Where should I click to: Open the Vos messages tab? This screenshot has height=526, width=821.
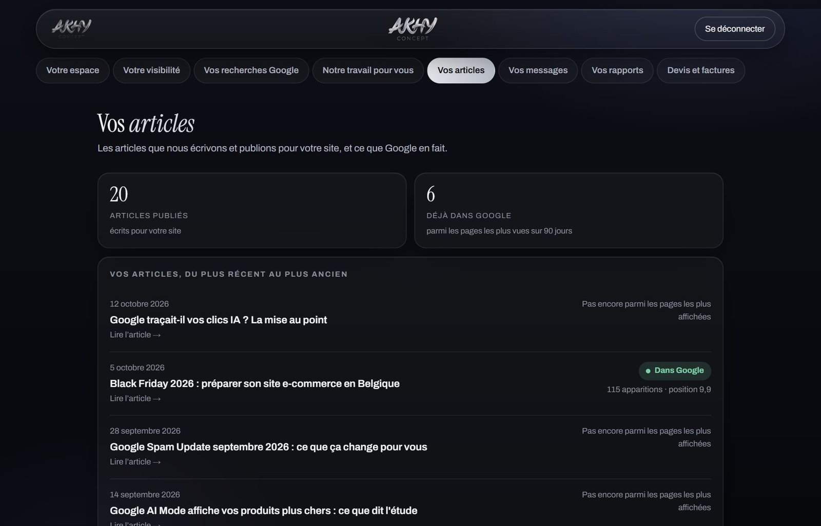click(x=538, y=70)
